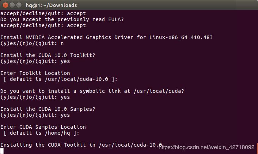The height and width of the screenshot is (154, 258).
Task: Click the hq@1: ~/Downloads window title
Action: [51, 5]
